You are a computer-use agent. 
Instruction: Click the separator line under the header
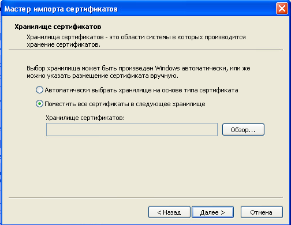coord(145,50)
